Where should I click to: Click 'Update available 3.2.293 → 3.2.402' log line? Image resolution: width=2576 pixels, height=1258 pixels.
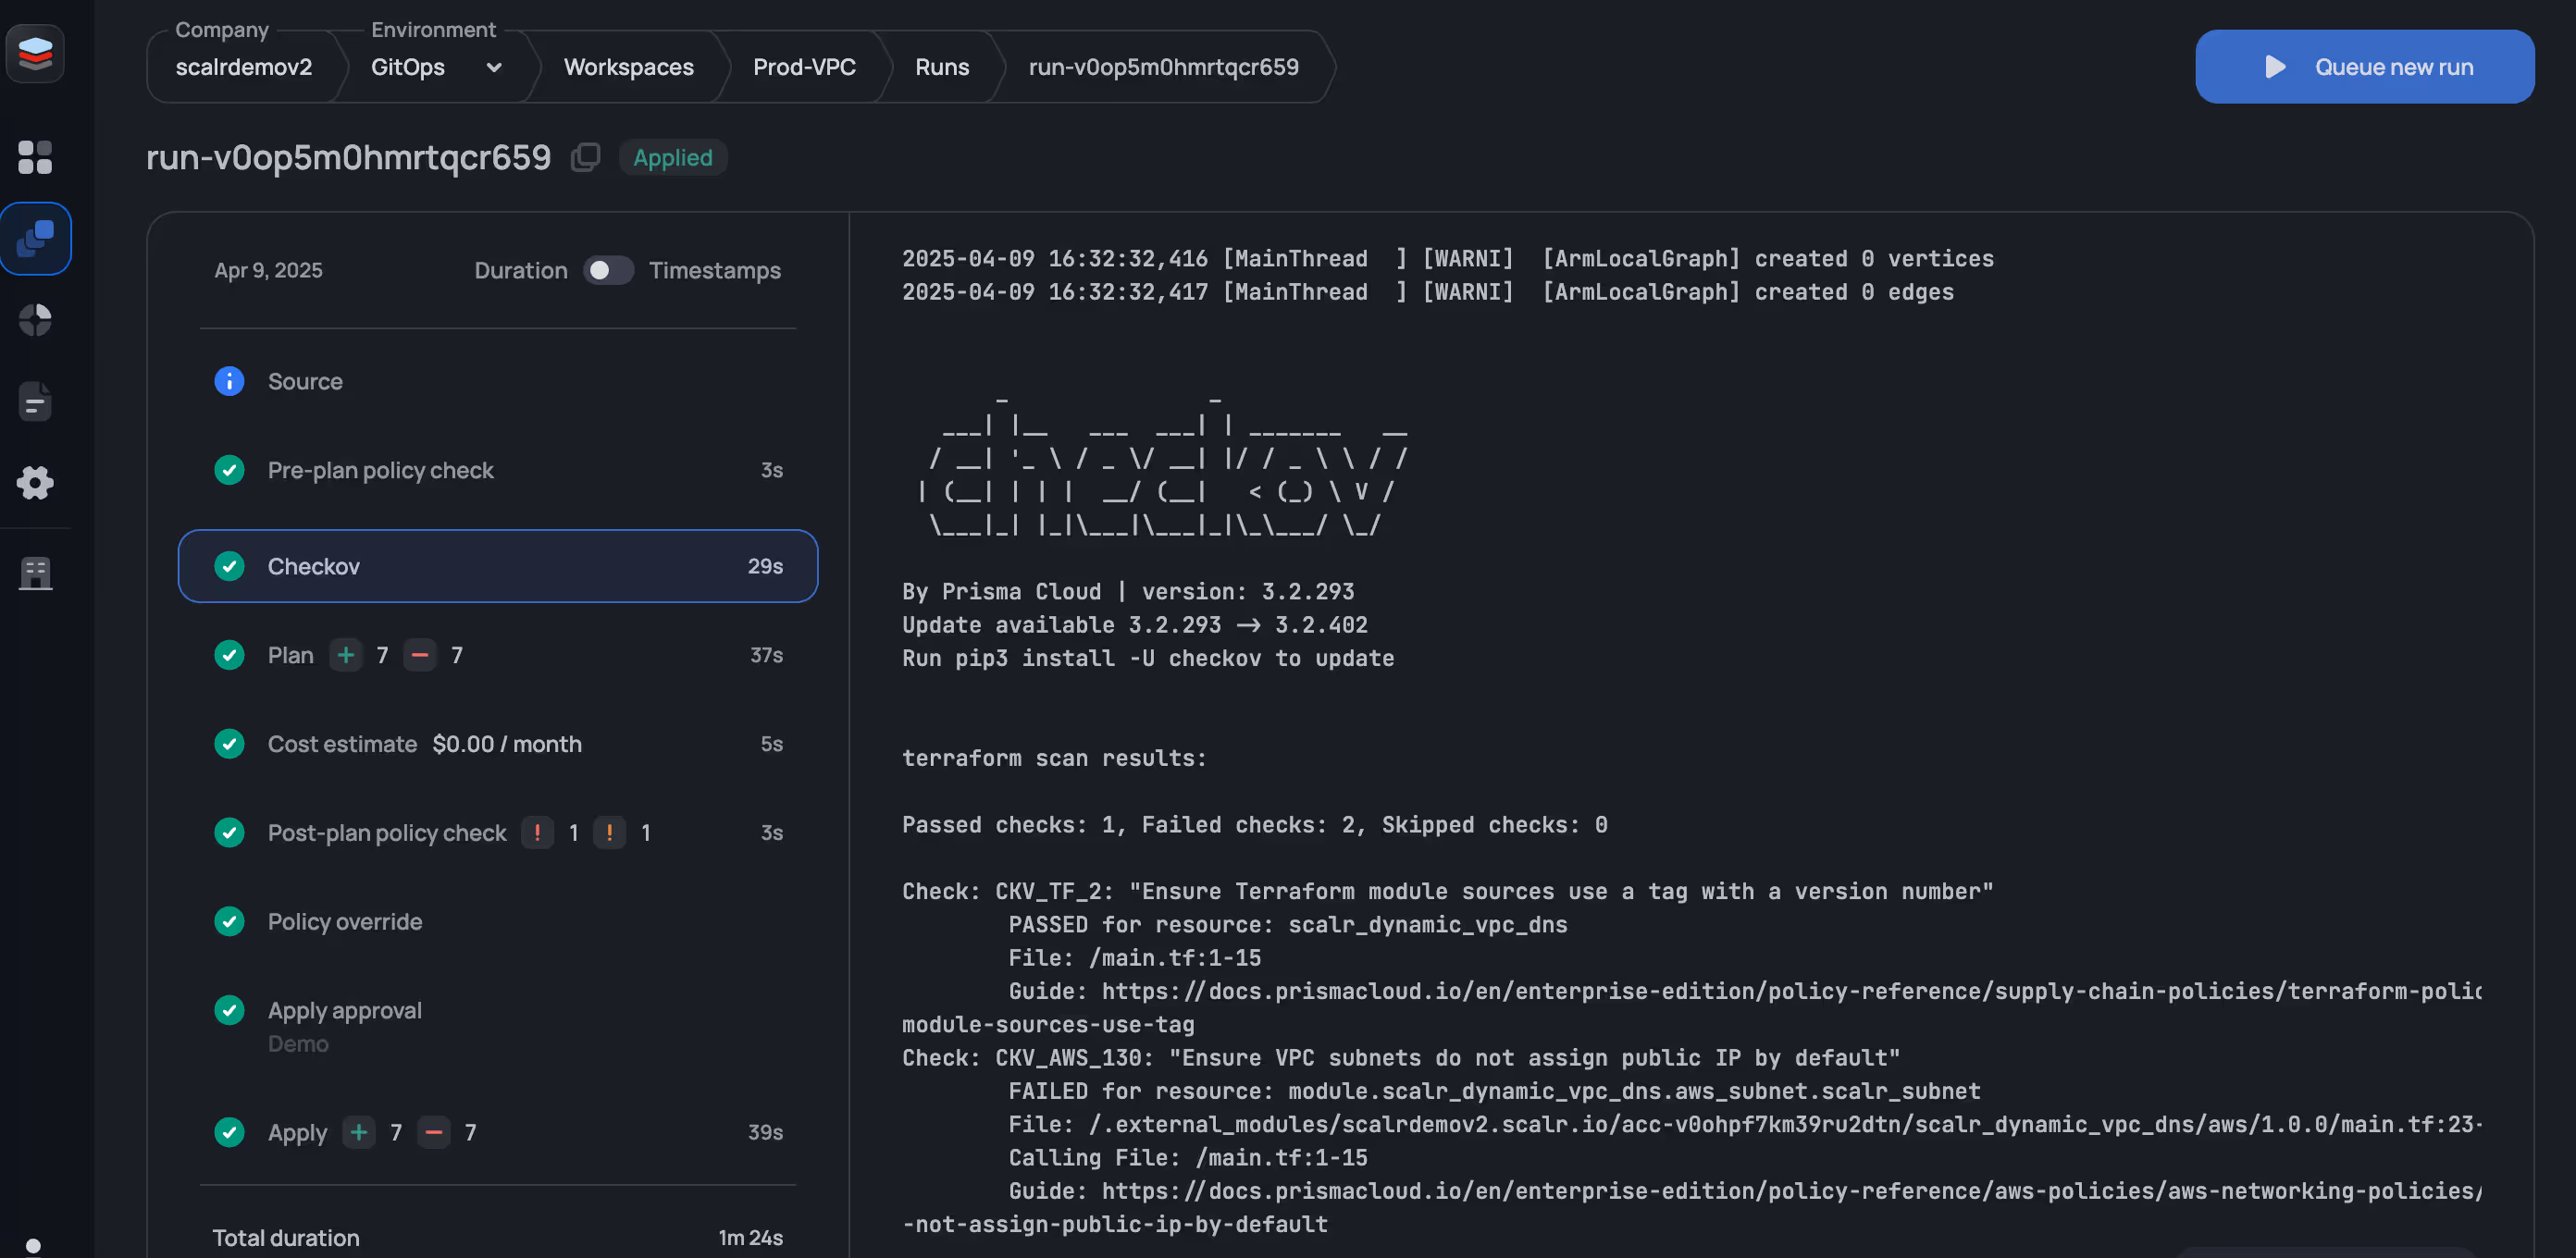click(1134, 625)
